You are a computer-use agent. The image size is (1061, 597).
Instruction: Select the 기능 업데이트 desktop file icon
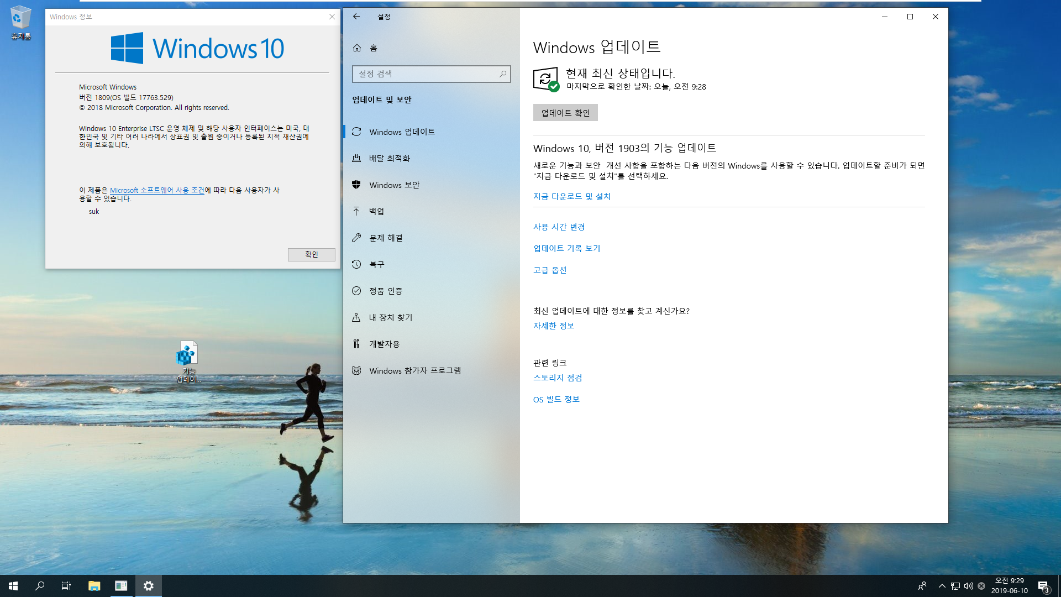pos(188,362)
